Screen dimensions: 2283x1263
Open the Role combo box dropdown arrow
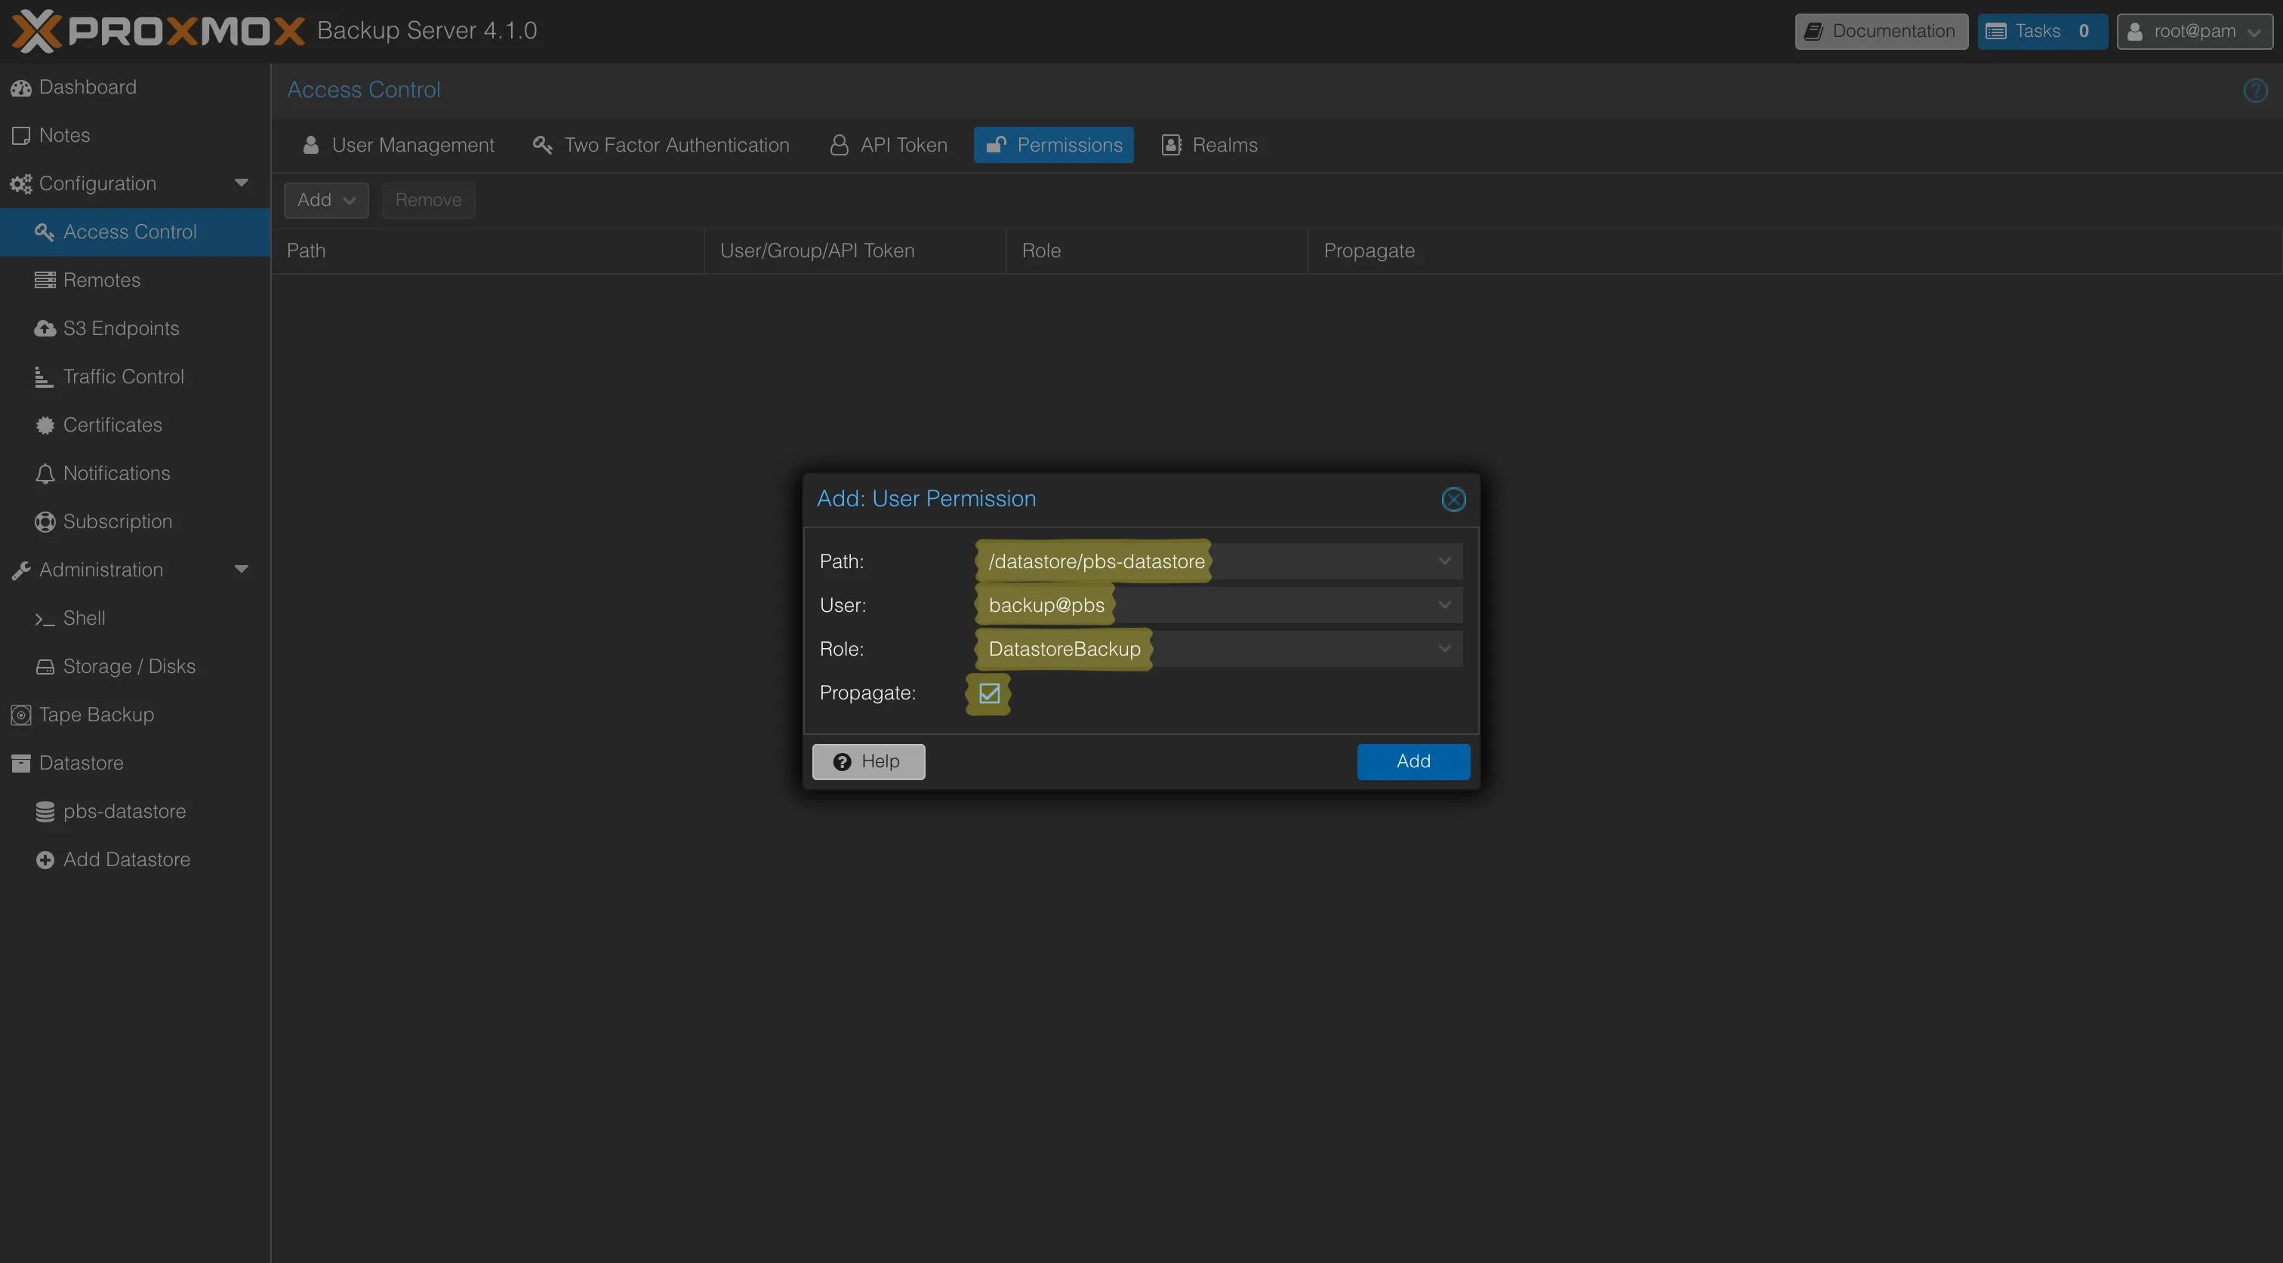tap(1444, 648)
